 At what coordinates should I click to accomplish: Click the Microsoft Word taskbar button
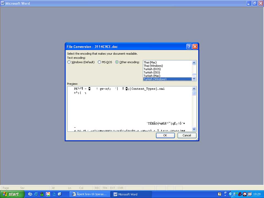[131, 194]
